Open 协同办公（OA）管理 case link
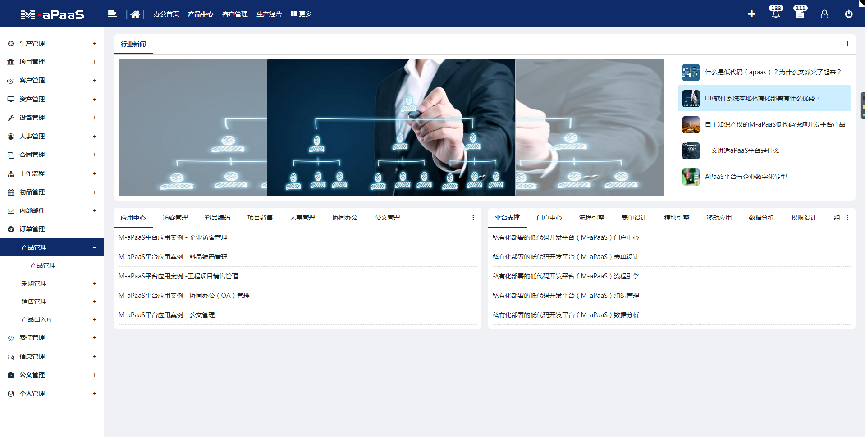The height and width of the screenshot is (437, 865). point(184,296)
